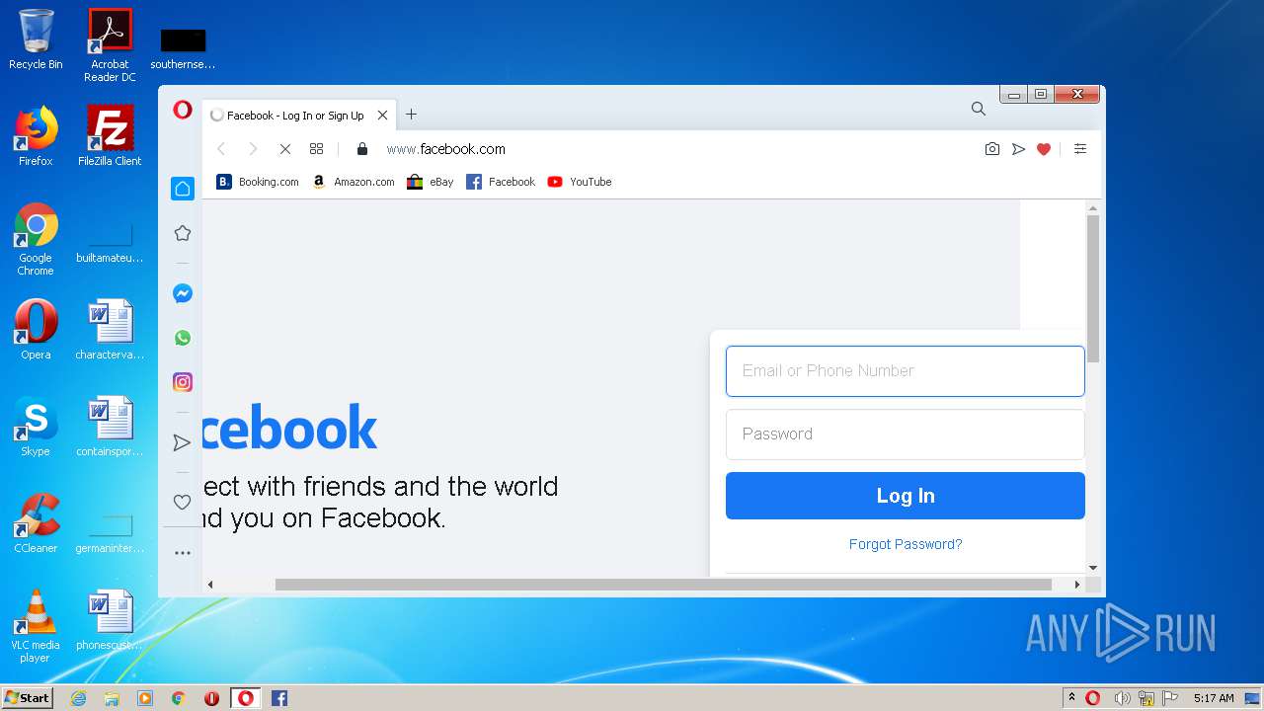Viewport: 1264px width, 711px height.
Task: Select Firefox desktop shortcut
Action: [36, 136]
